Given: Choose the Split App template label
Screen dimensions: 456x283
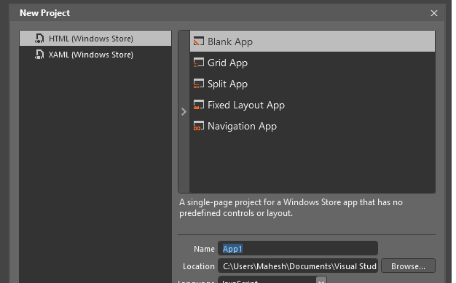Looking at the screenshot, I should point(227,84).
